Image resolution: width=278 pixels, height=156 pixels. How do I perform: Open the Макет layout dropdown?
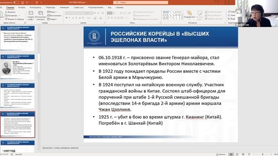click(x=52, y=12)
